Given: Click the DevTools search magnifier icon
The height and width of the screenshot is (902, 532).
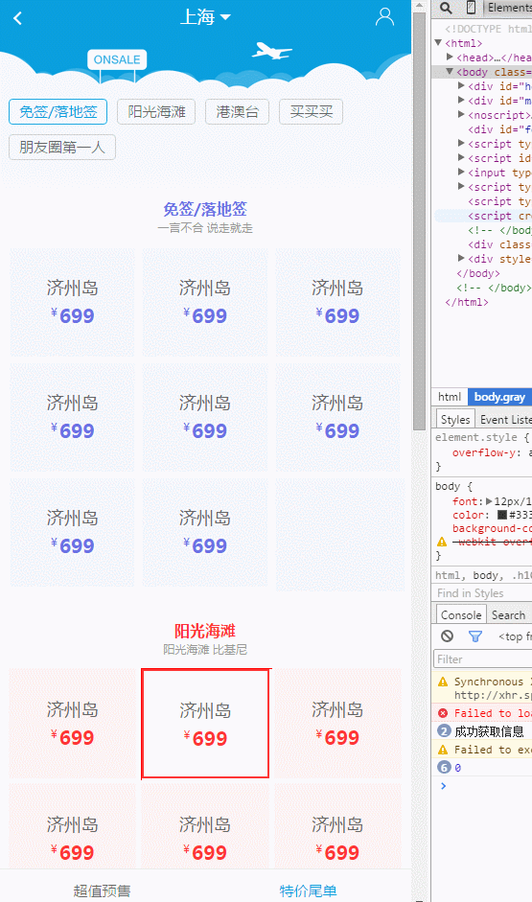Looking at the screenshot, I should (x=446, y=8).
